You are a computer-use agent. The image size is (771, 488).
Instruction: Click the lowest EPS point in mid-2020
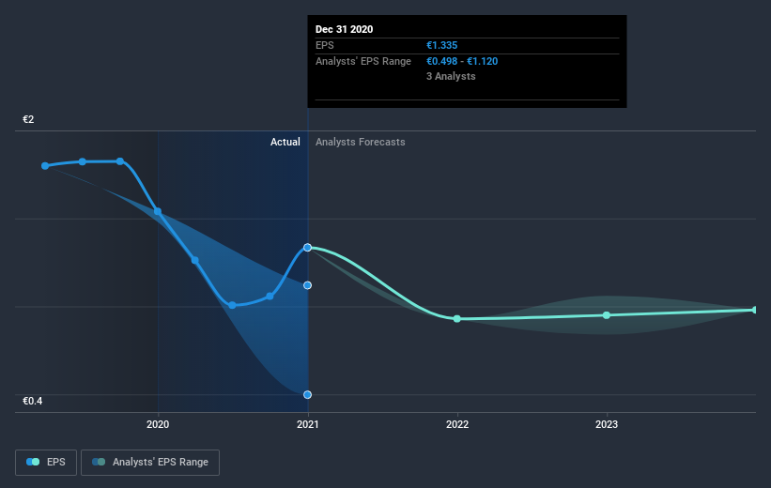click(x=233, y=305)
